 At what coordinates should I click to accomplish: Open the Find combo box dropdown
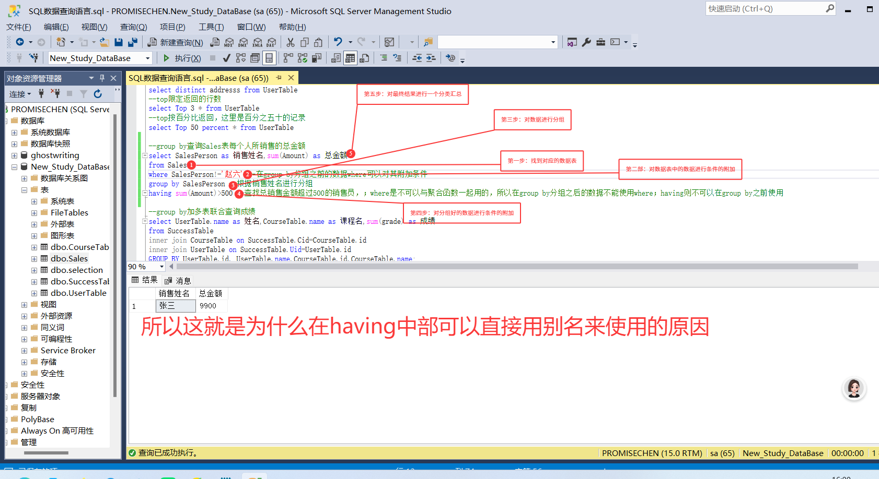553,42
